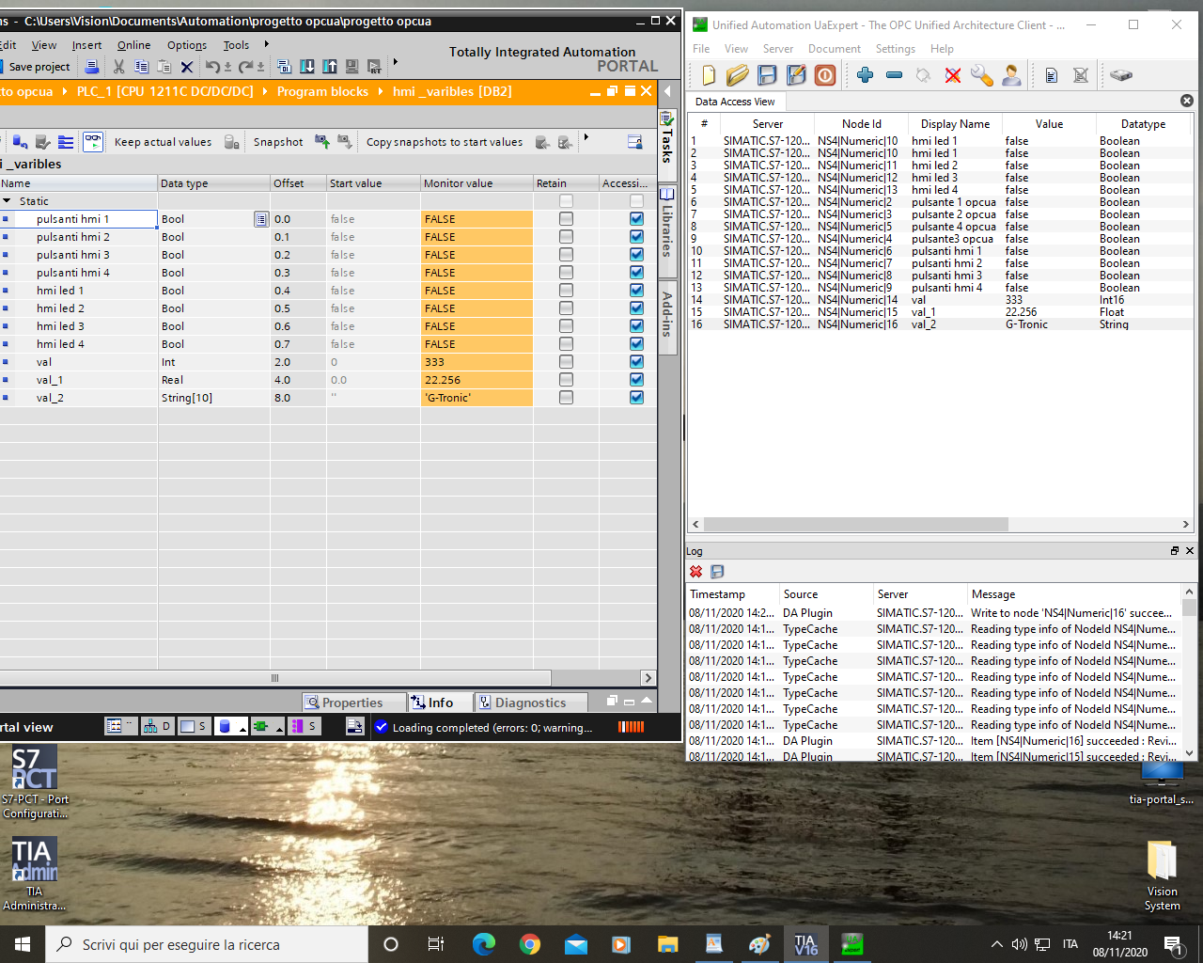Open data type picker for pulsanti hmi 1

click(260, 219)
